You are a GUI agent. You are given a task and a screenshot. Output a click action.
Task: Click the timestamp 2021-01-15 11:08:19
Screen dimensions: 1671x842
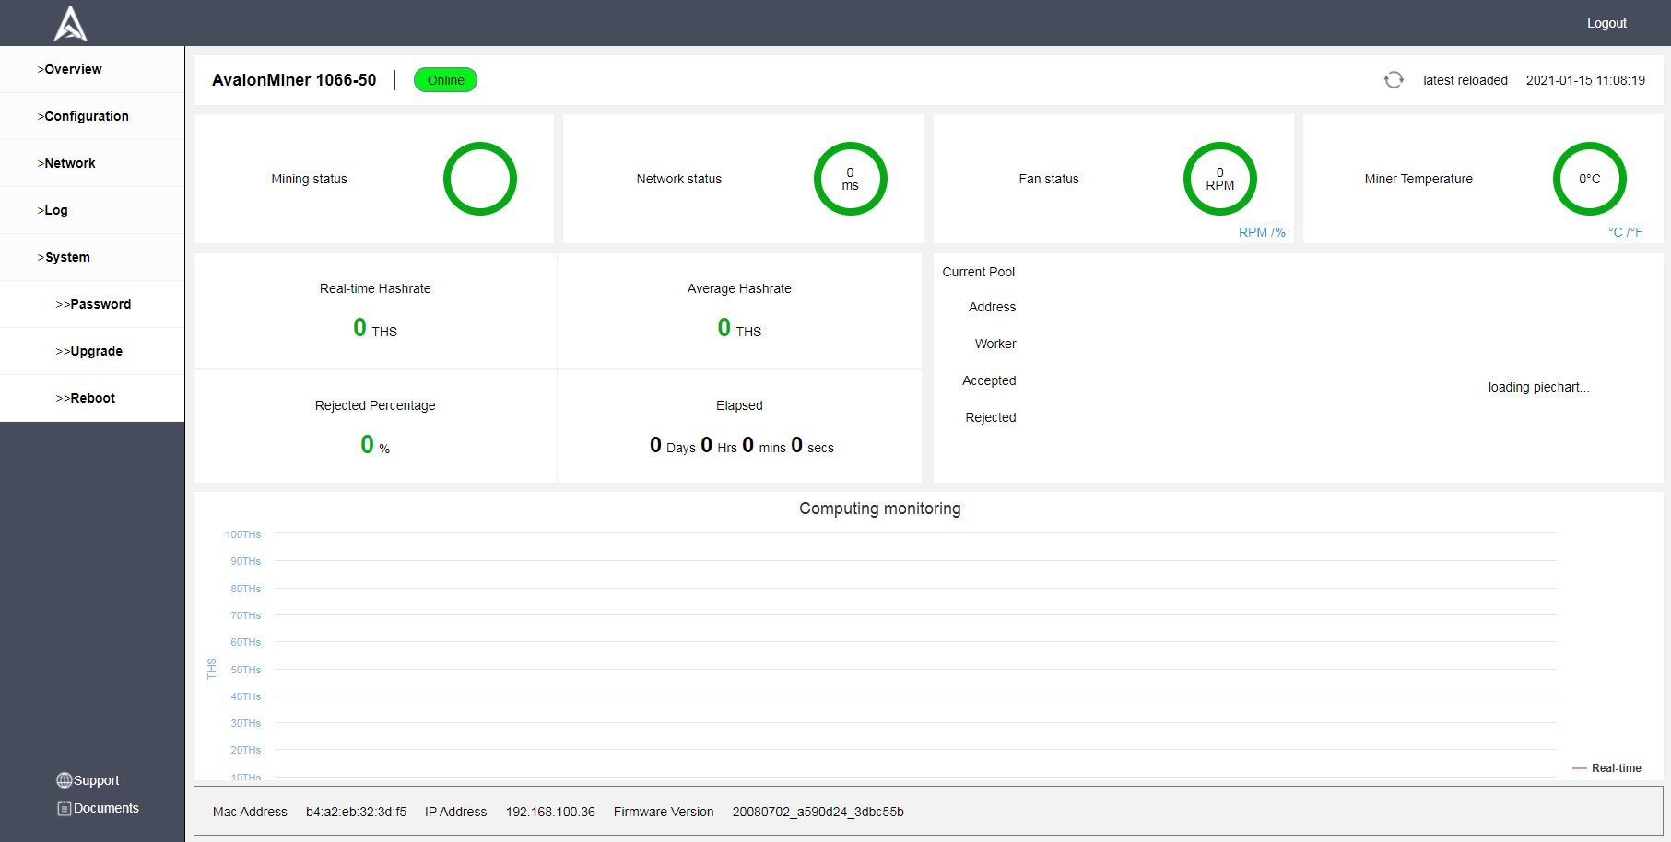tap(1585, 80)
